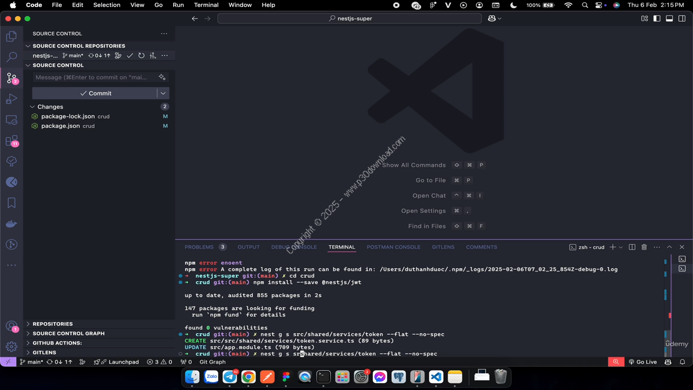693x390 pixels.
Task: Open the Explorer view in activity bar
Action: pyautogui.click(x=11, y=36)
